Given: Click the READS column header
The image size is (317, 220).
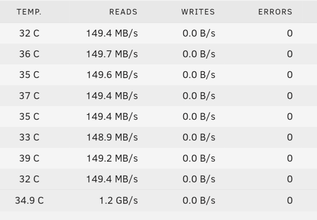Looking at the screenshot, I should pyautogui.click(x=123, y=12).
